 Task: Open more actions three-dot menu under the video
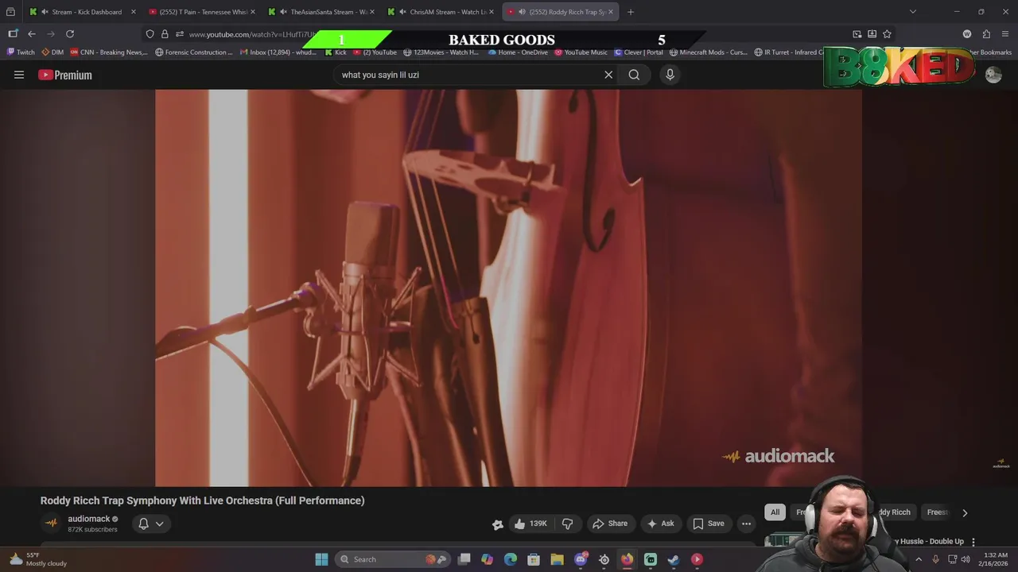(746, 524)
